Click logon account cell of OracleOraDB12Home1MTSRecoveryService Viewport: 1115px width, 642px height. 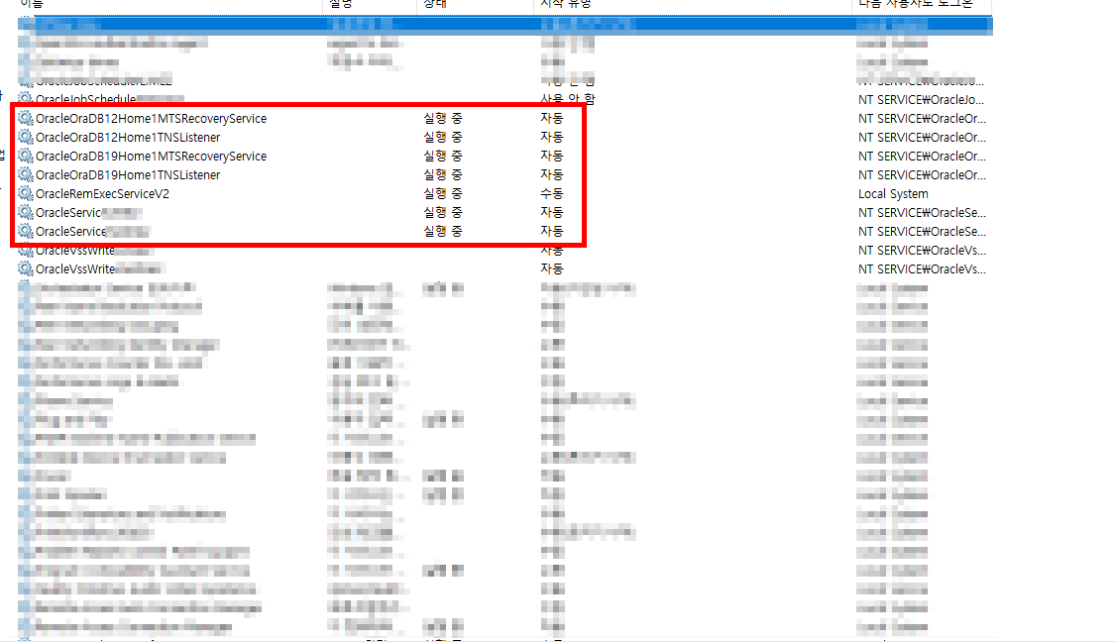[922, 119]
